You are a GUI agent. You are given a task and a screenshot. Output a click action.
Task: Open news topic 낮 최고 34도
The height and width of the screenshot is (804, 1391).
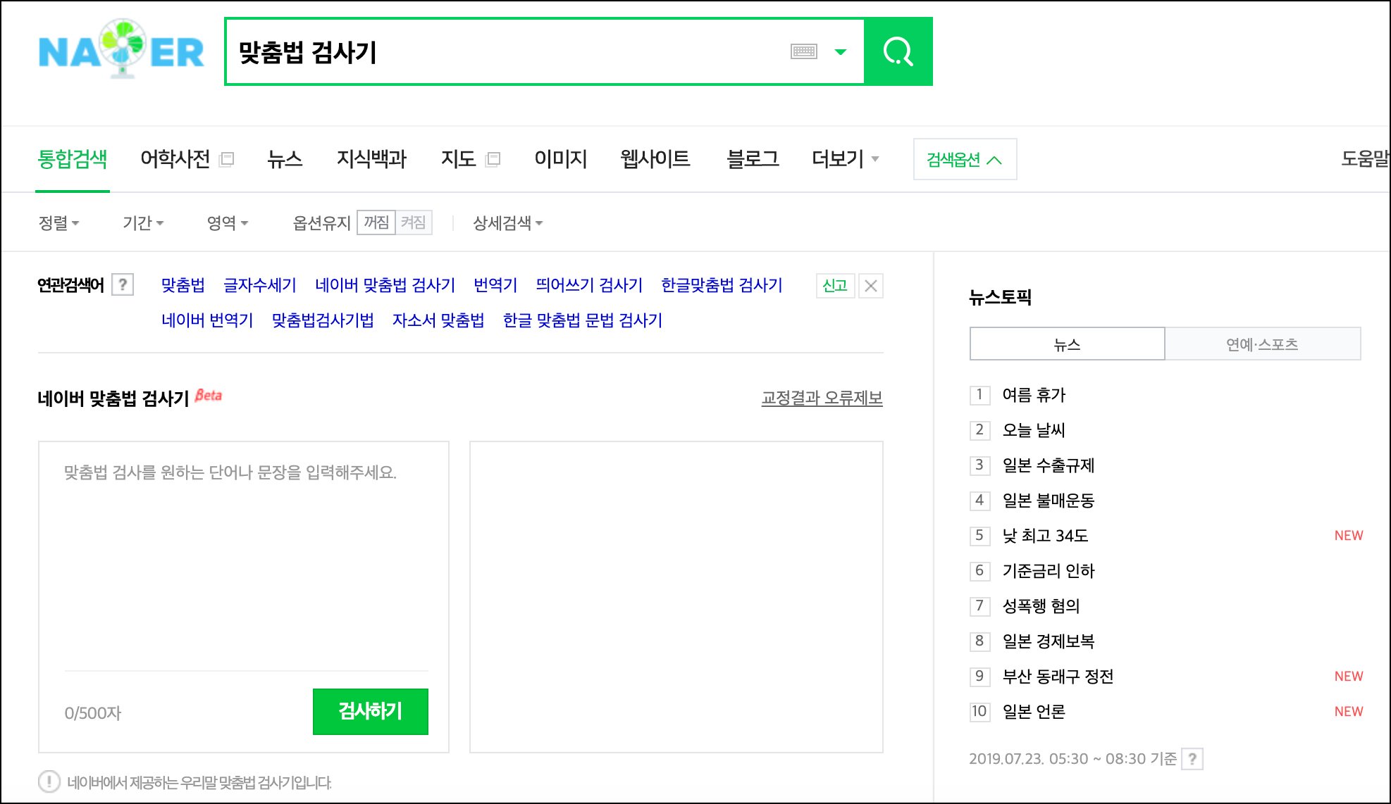tap(1045, 535)
